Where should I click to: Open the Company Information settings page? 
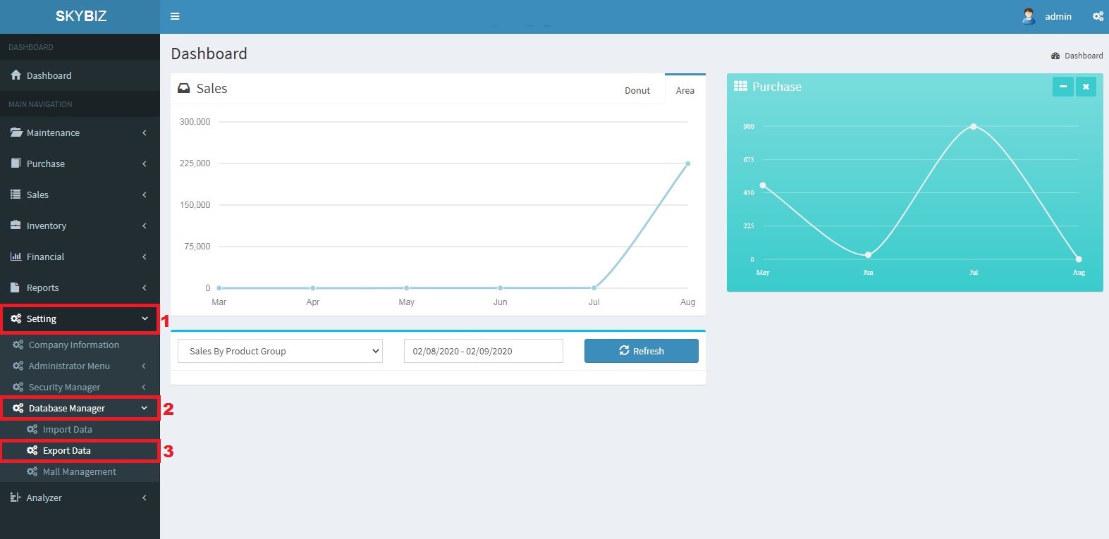[73, 345]
